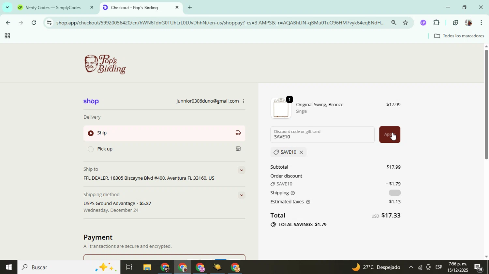Screen dimensions: 489x274
Task: Click the Apply discount button
Action: tap(390, 135)
